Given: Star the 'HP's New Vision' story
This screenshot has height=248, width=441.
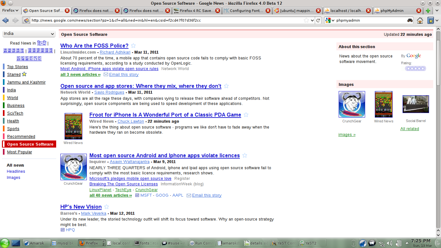Looking at the screenshot, I should [107, 207].
